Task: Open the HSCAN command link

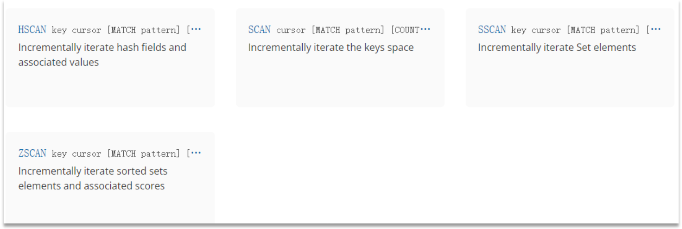Action: tap(32, 30)
